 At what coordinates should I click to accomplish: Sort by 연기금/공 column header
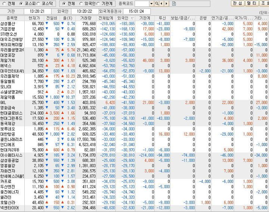click(x=222, y=18)
